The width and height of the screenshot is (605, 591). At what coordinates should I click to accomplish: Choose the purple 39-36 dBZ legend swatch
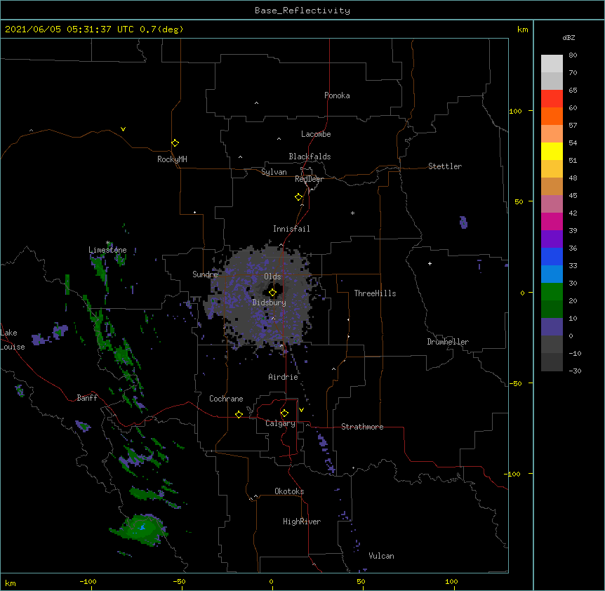pos(552,239)
